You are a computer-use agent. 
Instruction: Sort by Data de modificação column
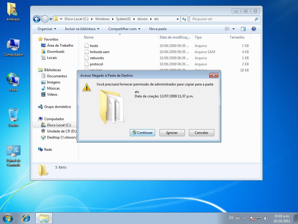(x=175, y=37)
